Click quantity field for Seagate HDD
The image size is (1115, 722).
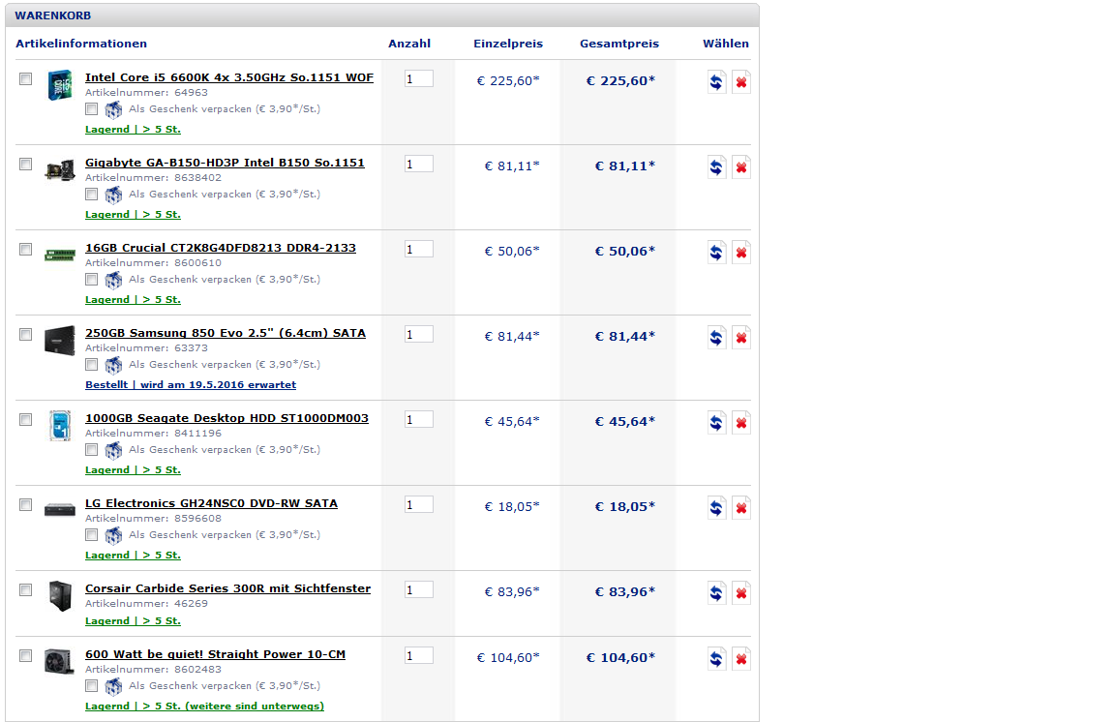419,420
